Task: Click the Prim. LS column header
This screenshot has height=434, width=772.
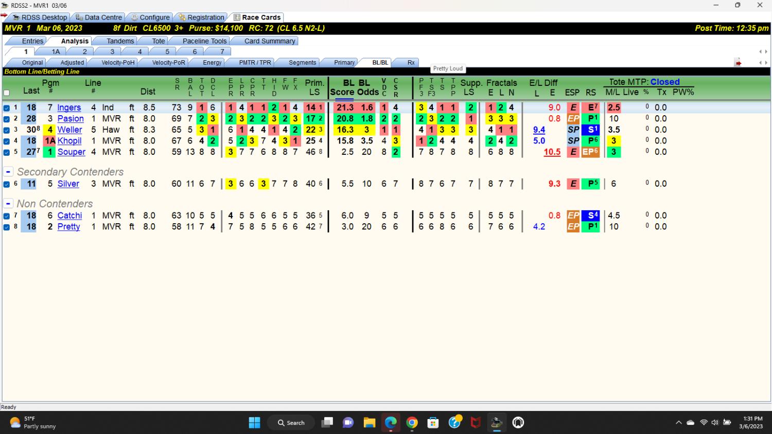Action: (314, 87)
